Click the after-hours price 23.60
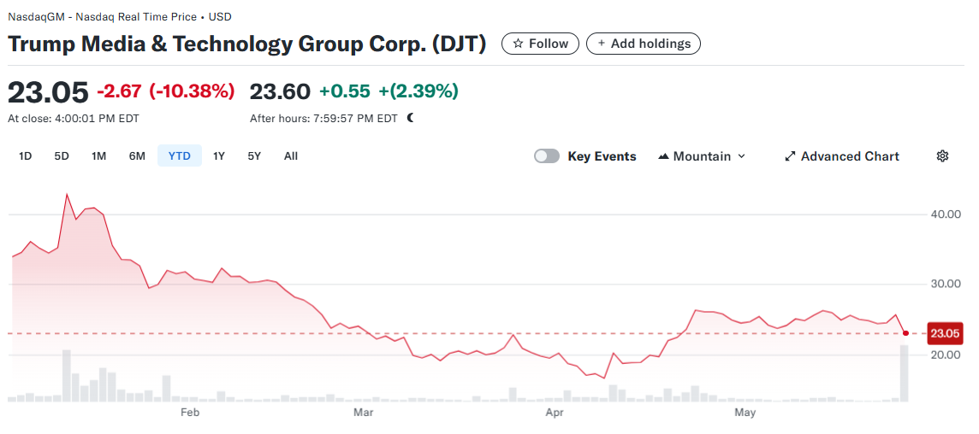Viewport: 979px width, 434px height. (280, 91)
